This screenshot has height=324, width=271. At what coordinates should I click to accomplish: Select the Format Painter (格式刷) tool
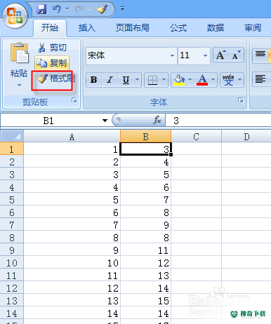pyautogui.click(x=55, y=79)
